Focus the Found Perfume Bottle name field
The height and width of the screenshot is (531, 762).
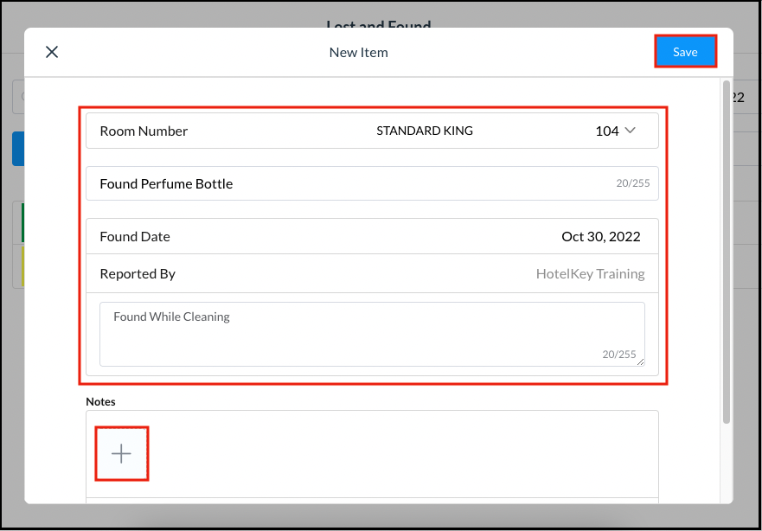click(346, 183)
